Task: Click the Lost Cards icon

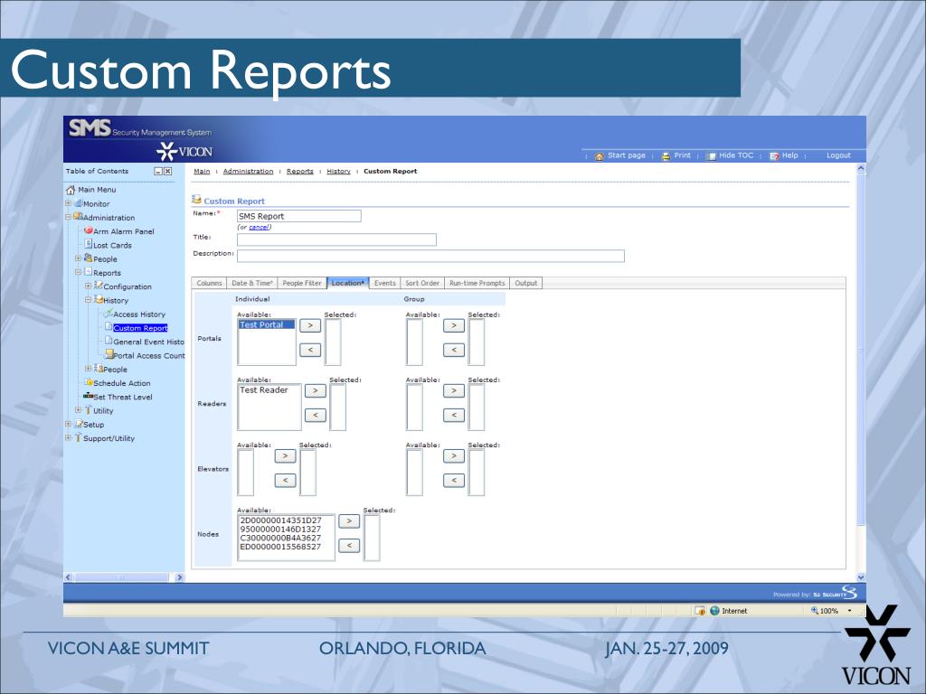Action: point(88,244)
